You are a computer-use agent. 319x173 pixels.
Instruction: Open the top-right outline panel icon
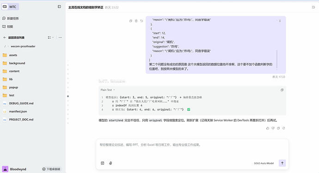tap(313, 7)
